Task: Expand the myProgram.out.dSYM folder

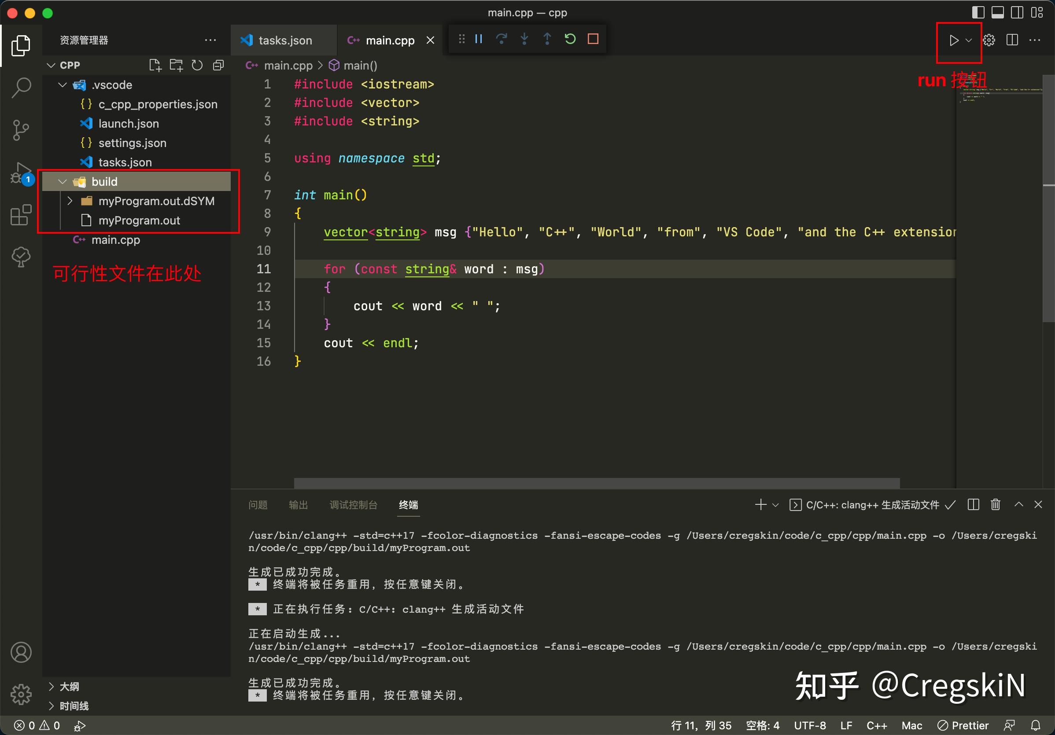Action: 70,201
